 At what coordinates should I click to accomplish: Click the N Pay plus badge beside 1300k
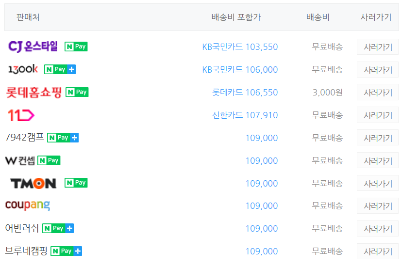(x=60, y=69)
